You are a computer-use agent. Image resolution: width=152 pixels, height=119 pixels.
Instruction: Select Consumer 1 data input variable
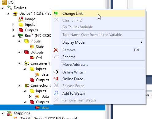45,74
